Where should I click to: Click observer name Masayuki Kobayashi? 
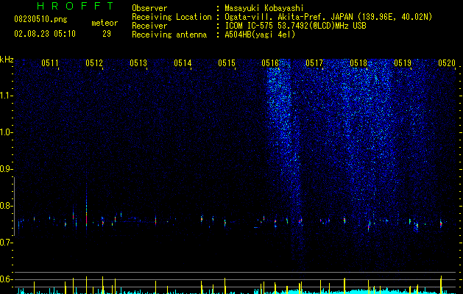264,8
